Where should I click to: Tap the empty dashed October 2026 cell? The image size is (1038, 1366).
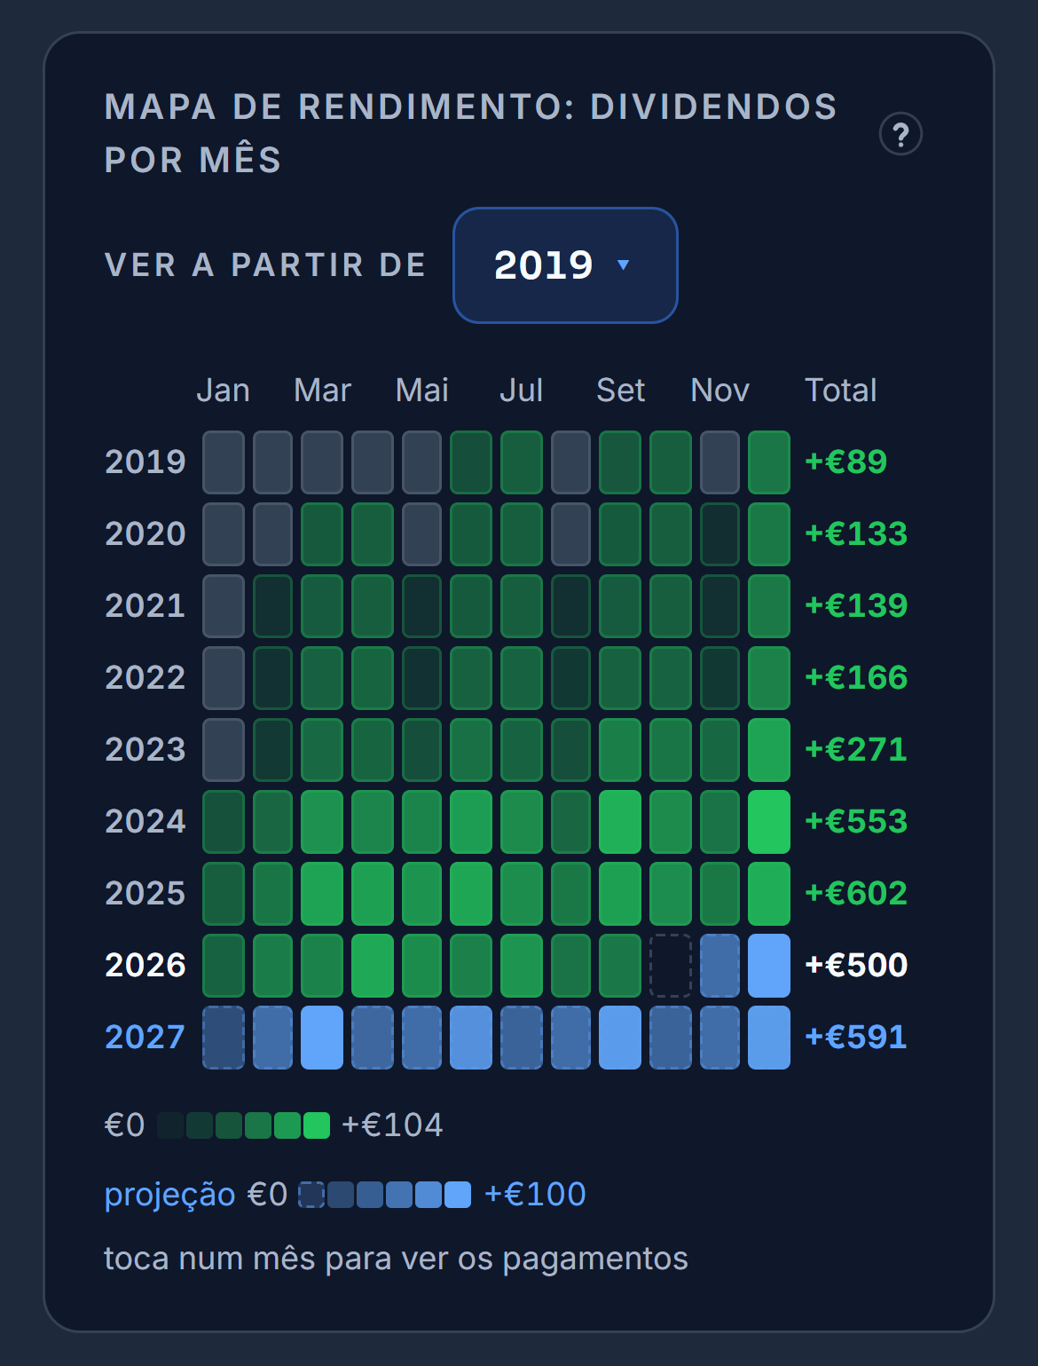(671, 966)
